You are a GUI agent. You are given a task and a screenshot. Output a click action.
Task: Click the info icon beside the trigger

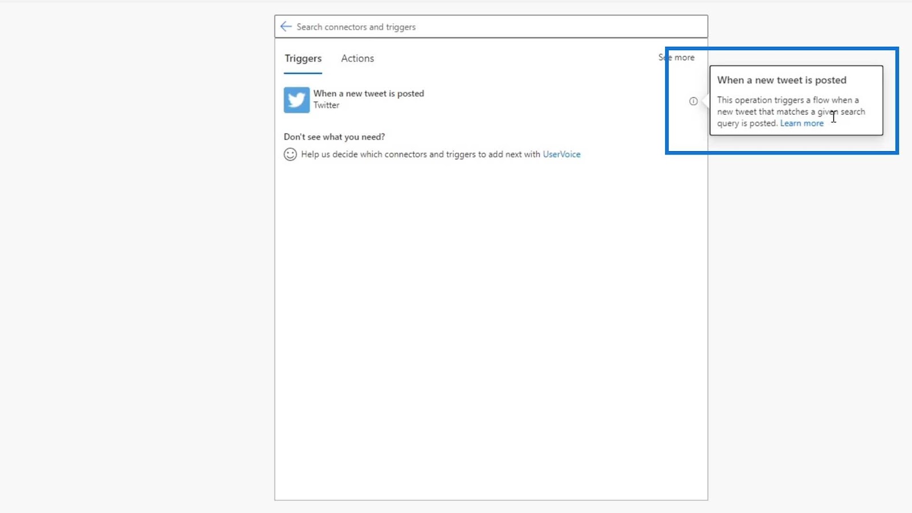pos(693,101)
